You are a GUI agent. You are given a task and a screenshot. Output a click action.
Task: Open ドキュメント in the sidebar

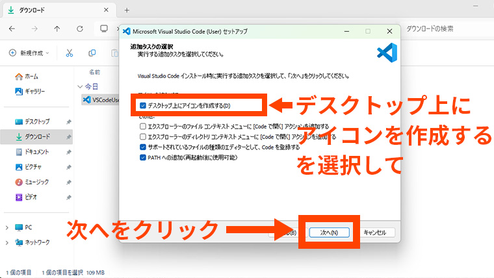click(x=37, y=151)
